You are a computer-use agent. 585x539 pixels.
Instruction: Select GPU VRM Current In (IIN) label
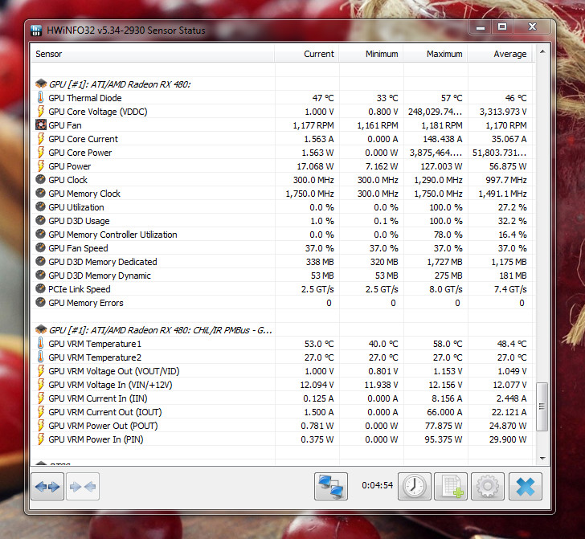tap(98, 398)
